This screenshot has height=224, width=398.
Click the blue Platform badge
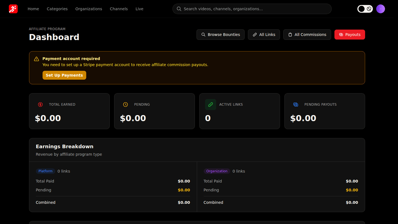46,171
